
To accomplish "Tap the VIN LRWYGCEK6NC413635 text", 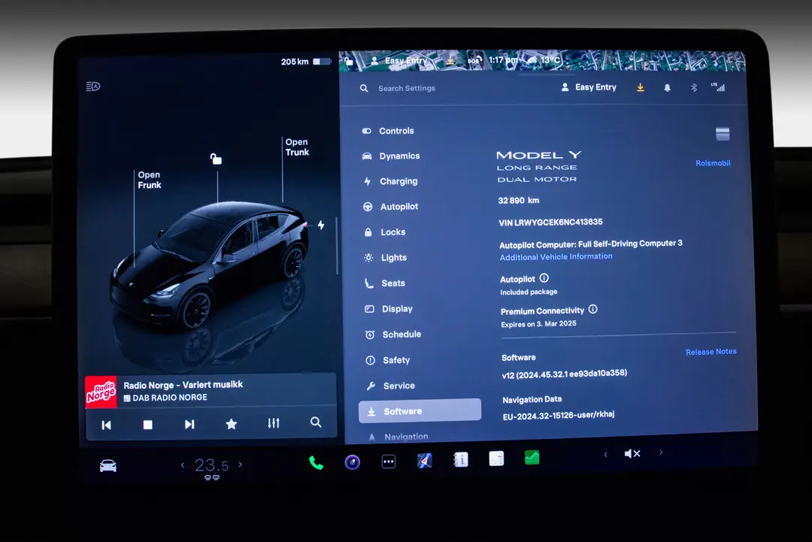I will click(x=550, y=223).
